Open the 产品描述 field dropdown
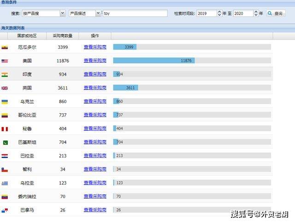Image resolution: width=295 pixels, height=222 pixels. (x=85, y=14)
